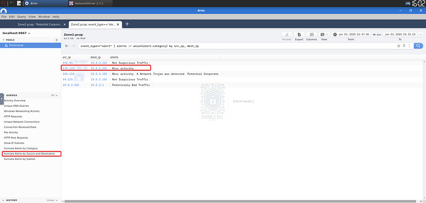Open the Packets toolbar button
The height and width of the screenshot is (203, 426).
click(286, 35)
